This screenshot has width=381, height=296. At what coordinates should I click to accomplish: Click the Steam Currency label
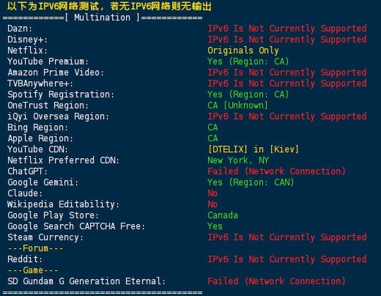pyautogui.click(x=45, y=237)
